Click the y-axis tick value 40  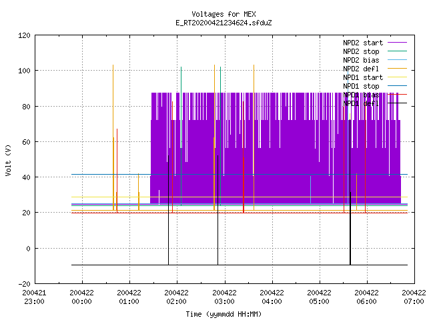(26, 177)
